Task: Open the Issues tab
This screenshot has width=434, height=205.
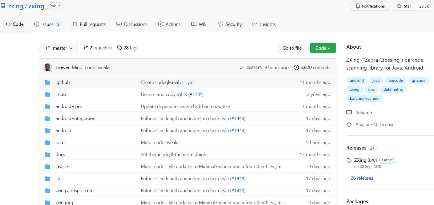Action: click(x=48, y=24)
